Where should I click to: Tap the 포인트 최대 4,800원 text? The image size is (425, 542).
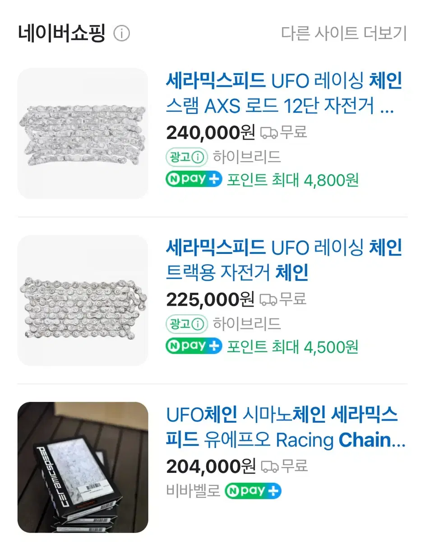293,180
